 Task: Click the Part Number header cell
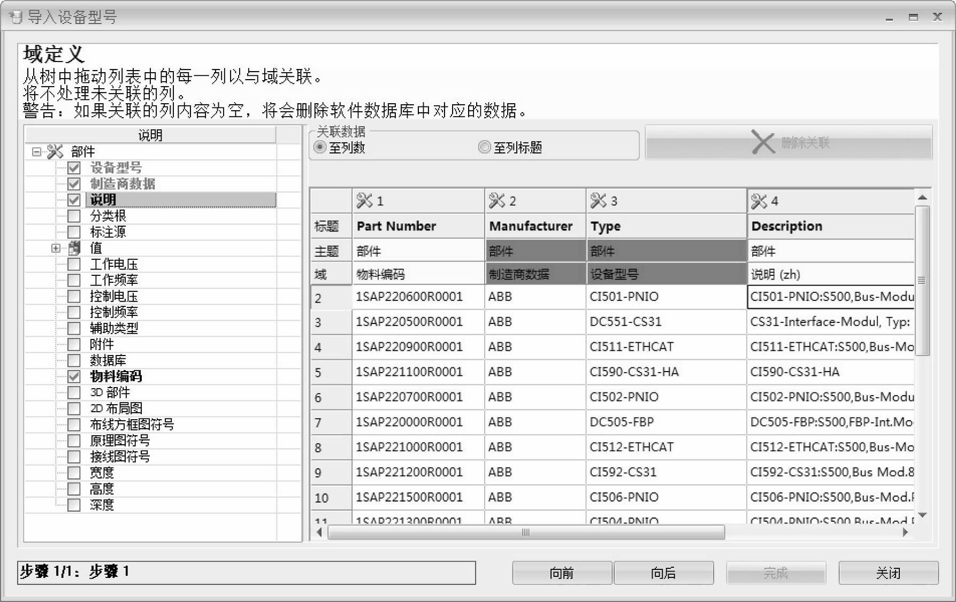(x=418, y=226)
